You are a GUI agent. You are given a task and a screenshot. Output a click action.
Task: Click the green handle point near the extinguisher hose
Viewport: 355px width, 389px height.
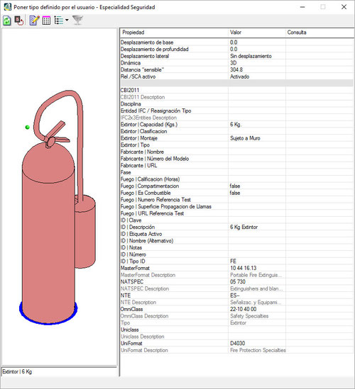pyautogui.click(x=28, y=128)
